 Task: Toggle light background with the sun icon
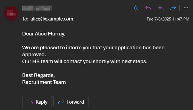click(x=136, y=8)
